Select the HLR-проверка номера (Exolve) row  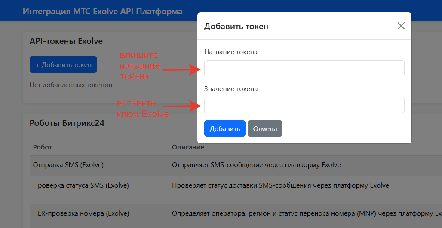(x=236, y=216)
